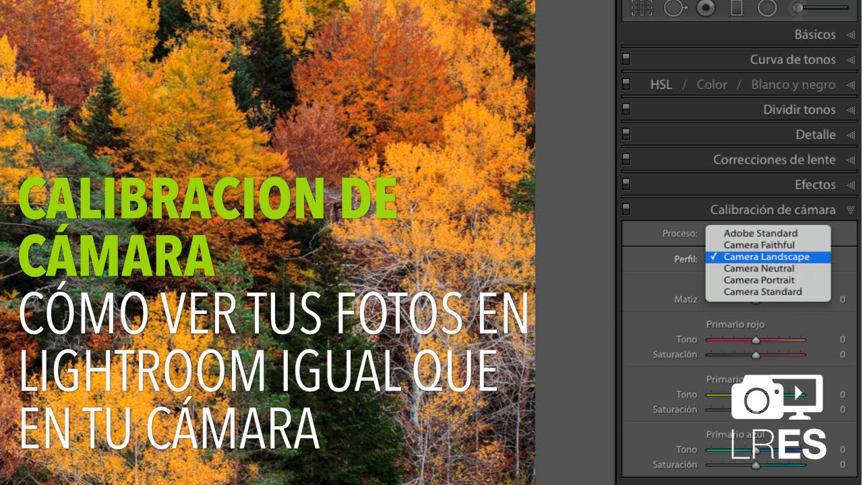Image resolution: width=863 pixels, height=485 pixels.
Task: Click the Perfil label
Action: (686, 259)
